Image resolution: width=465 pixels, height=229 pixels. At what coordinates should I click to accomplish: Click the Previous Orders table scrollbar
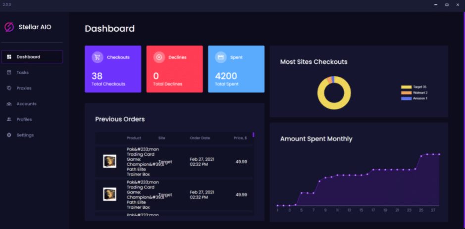coord(254,135)
